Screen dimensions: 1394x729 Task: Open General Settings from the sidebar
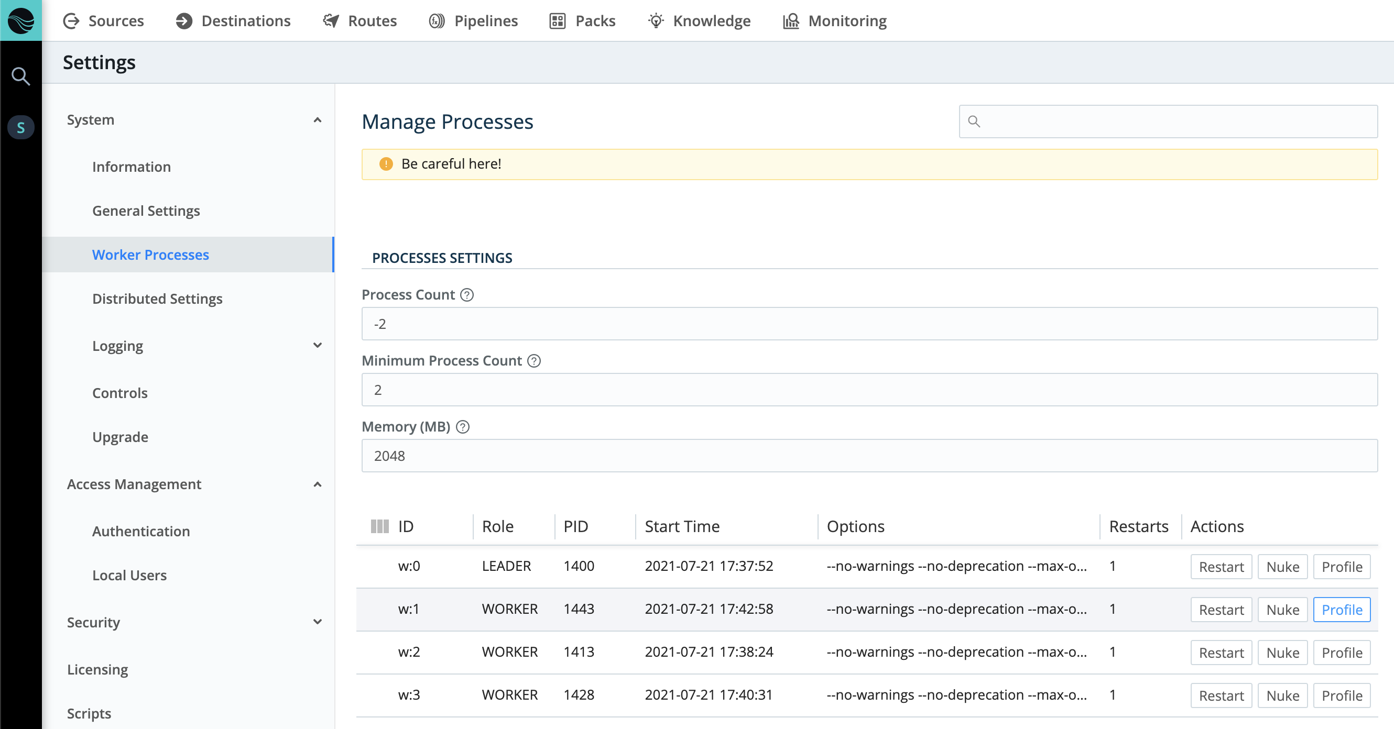(x=146, y=211)
